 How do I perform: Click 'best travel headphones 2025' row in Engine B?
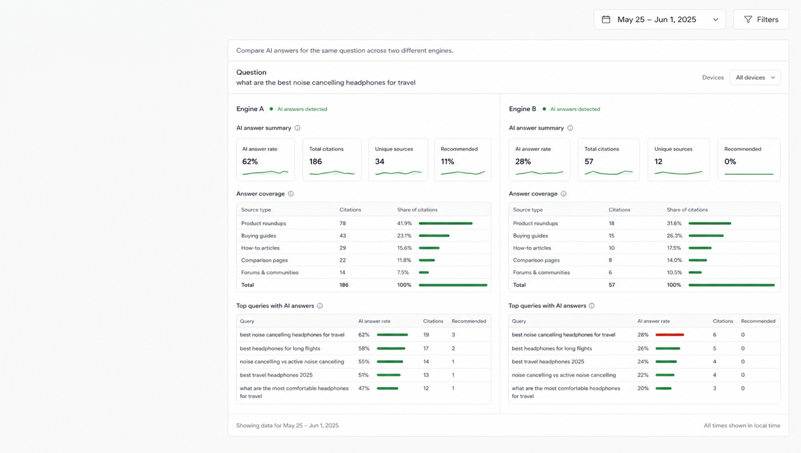click(644, 361)
